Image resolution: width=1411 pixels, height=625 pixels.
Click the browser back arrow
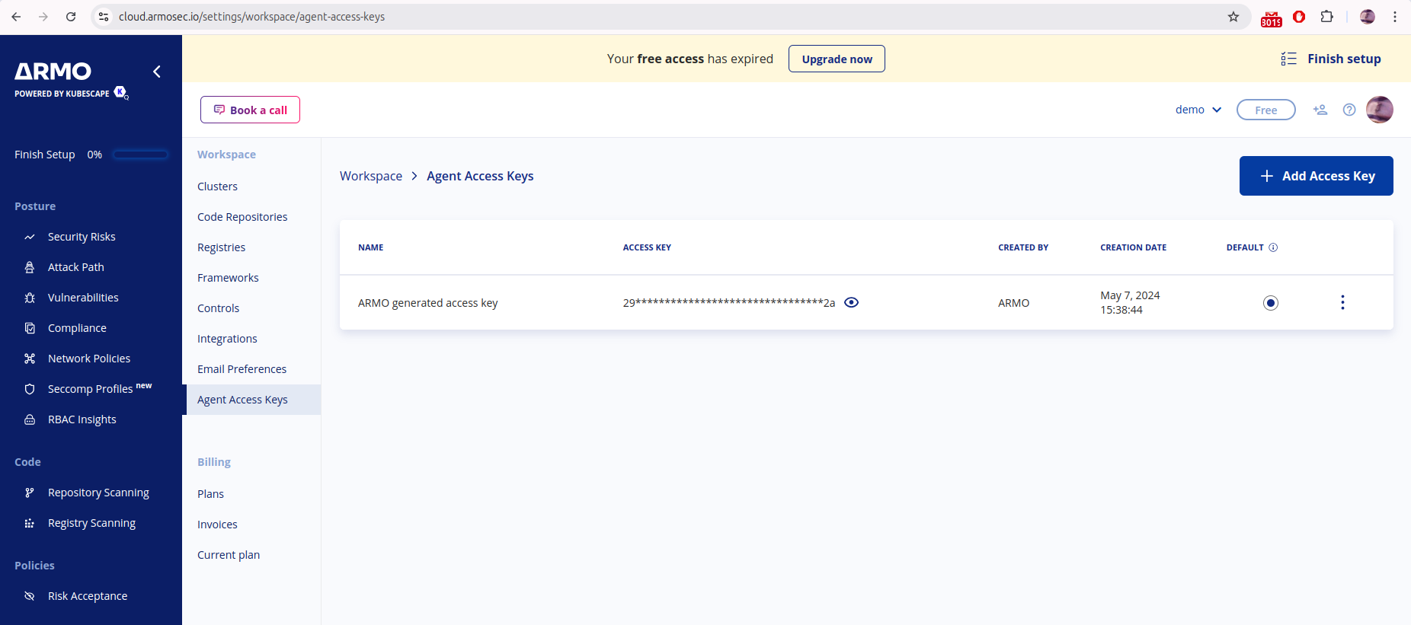coord(16,17)
